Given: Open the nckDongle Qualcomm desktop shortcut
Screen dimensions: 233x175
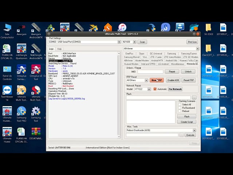Looking at the screenshot, I should 21,51.
